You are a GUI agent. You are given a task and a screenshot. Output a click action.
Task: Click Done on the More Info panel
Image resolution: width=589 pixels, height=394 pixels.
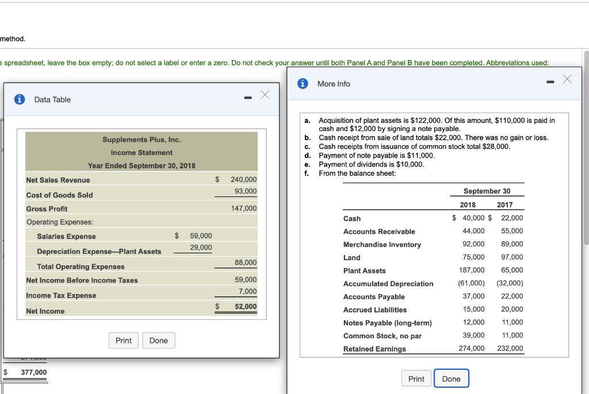coord(451,378)
